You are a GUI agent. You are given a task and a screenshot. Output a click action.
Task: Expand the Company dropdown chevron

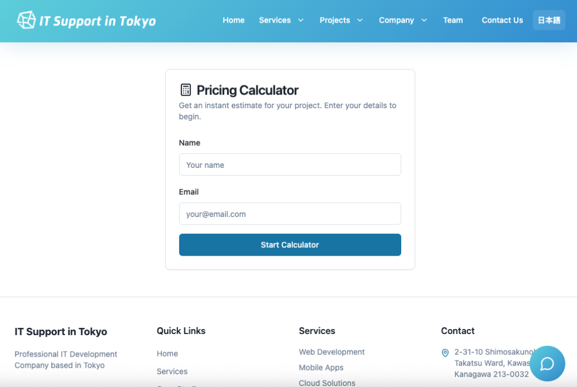coord(424,20)
